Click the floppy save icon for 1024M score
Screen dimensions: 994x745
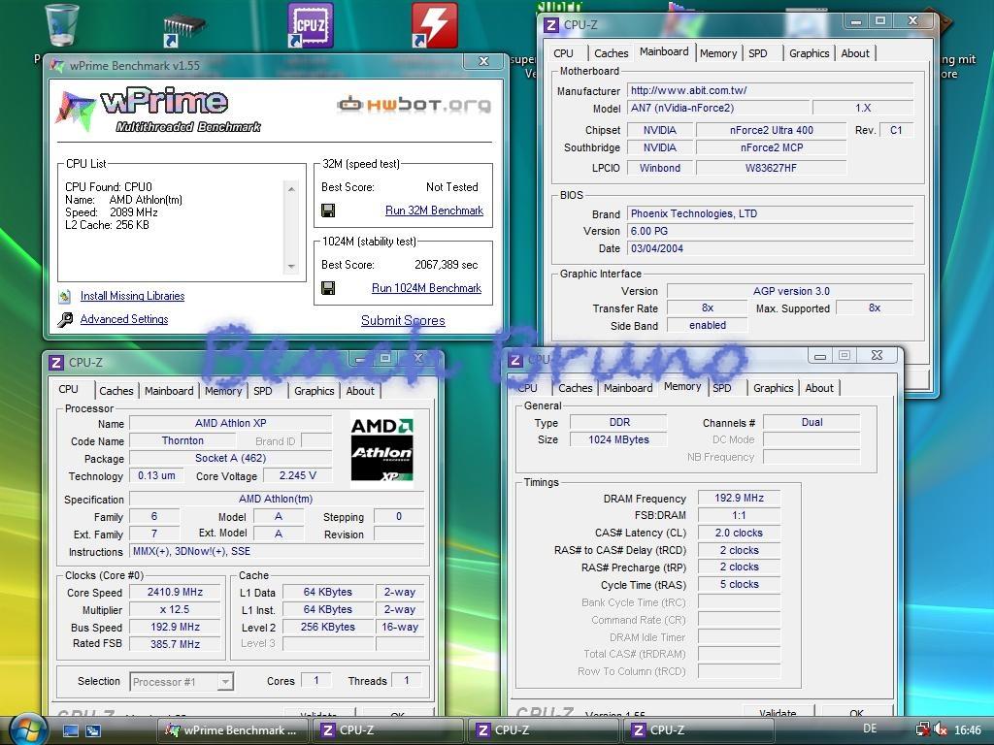328,288
